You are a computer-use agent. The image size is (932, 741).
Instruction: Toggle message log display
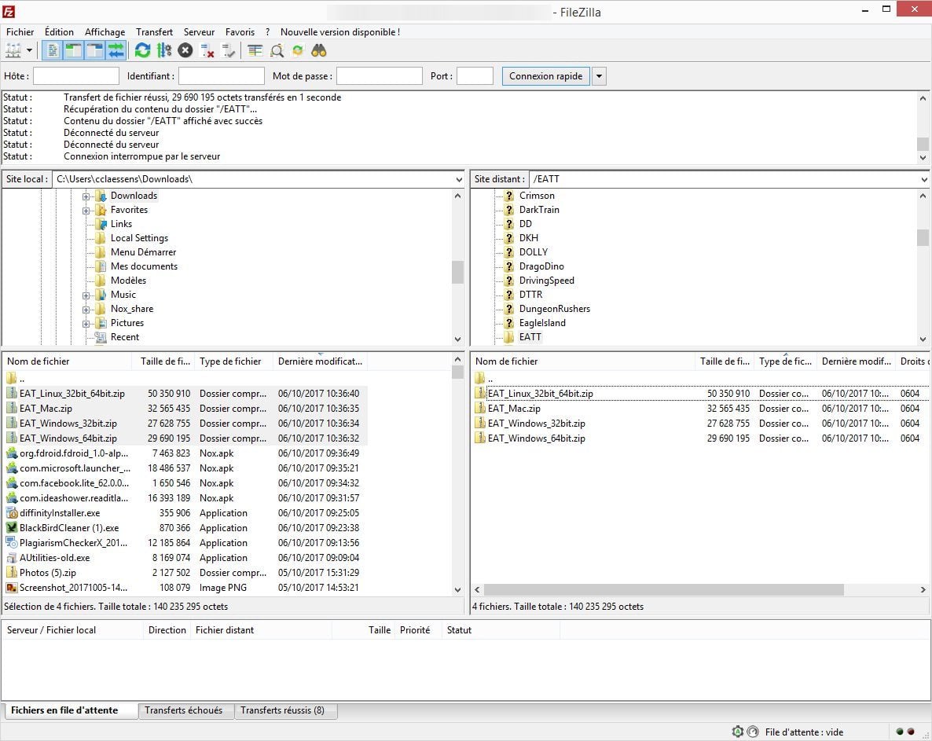click(53, 51)
